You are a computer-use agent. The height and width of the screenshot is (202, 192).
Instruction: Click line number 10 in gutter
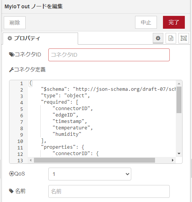point(20,141)
